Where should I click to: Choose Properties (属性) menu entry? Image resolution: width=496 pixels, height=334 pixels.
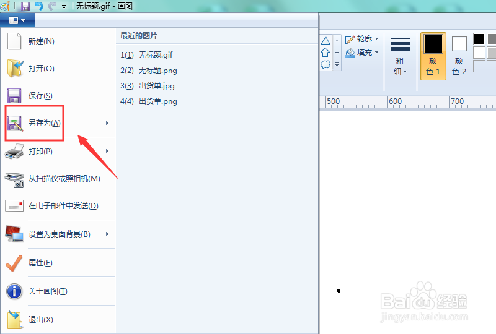coord(58,263)
